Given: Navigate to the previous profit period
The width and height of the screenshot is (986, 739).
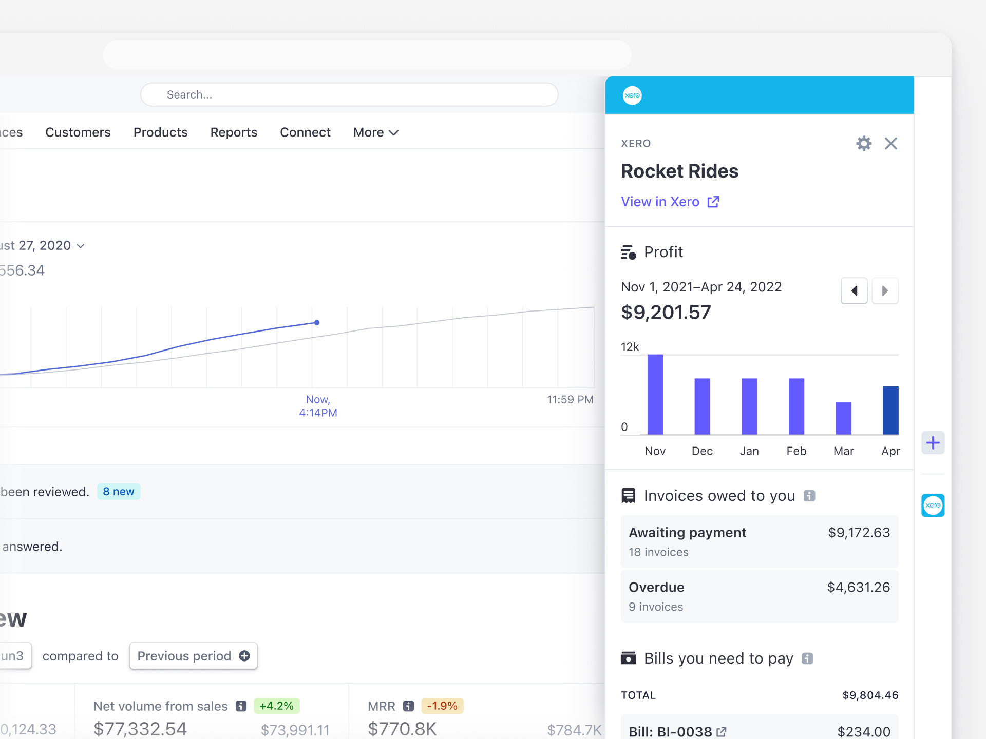Looking at the screenshot, I should [x=854, y=290].
